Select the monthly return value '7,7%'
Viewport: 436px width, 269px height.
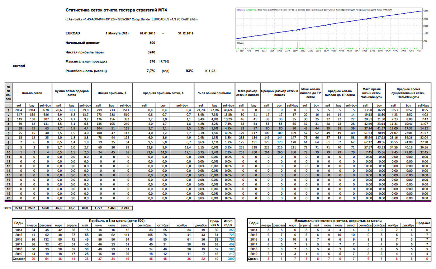coord(151,71)
